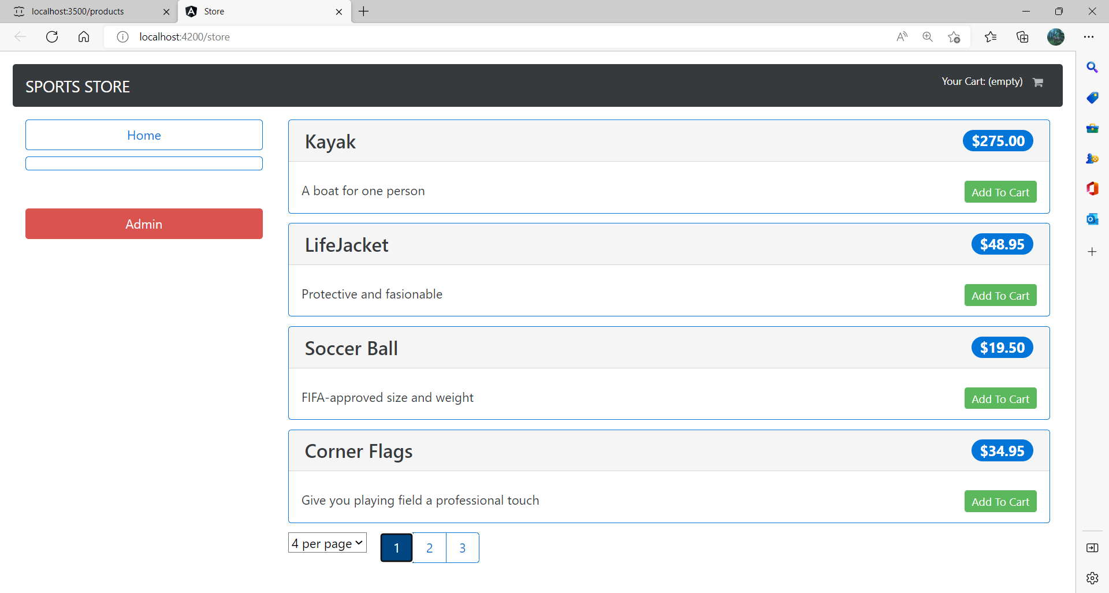Open browser Collections
The height and width of the screenshot is (593, 1109).
pos(1022,37)
